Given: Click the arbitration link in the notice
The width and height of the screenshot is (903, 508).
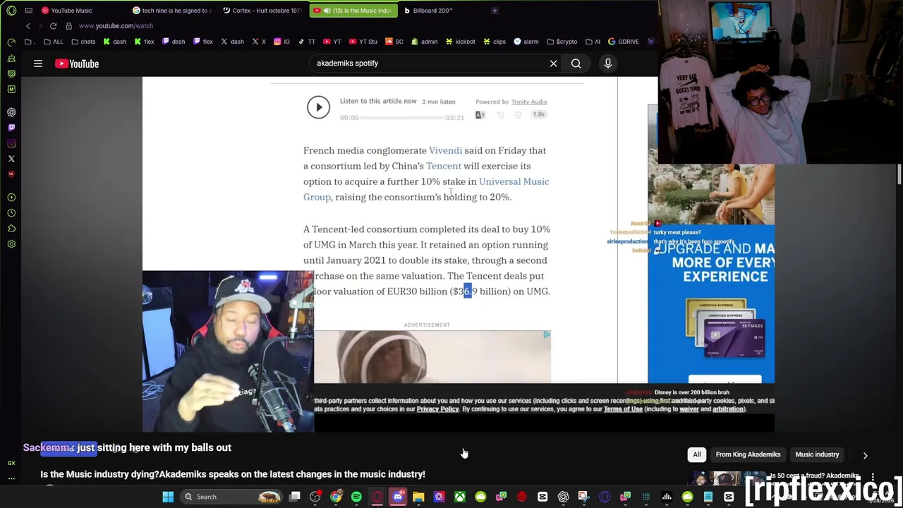Looking at the screenshot, I should (x=728, y=409).
